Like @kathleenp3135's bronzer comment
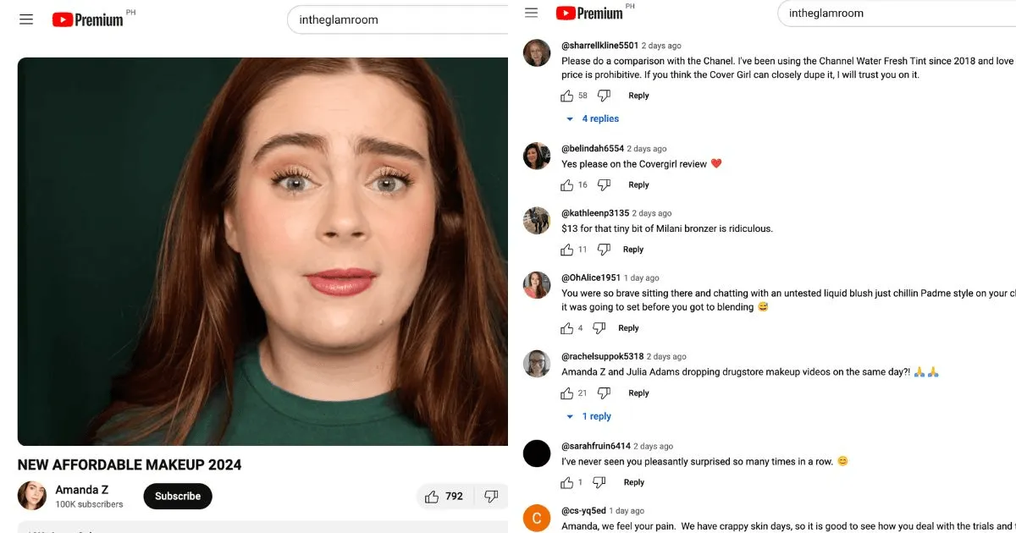The width and height of the screenshot is (1016, 533). [567, 250]
